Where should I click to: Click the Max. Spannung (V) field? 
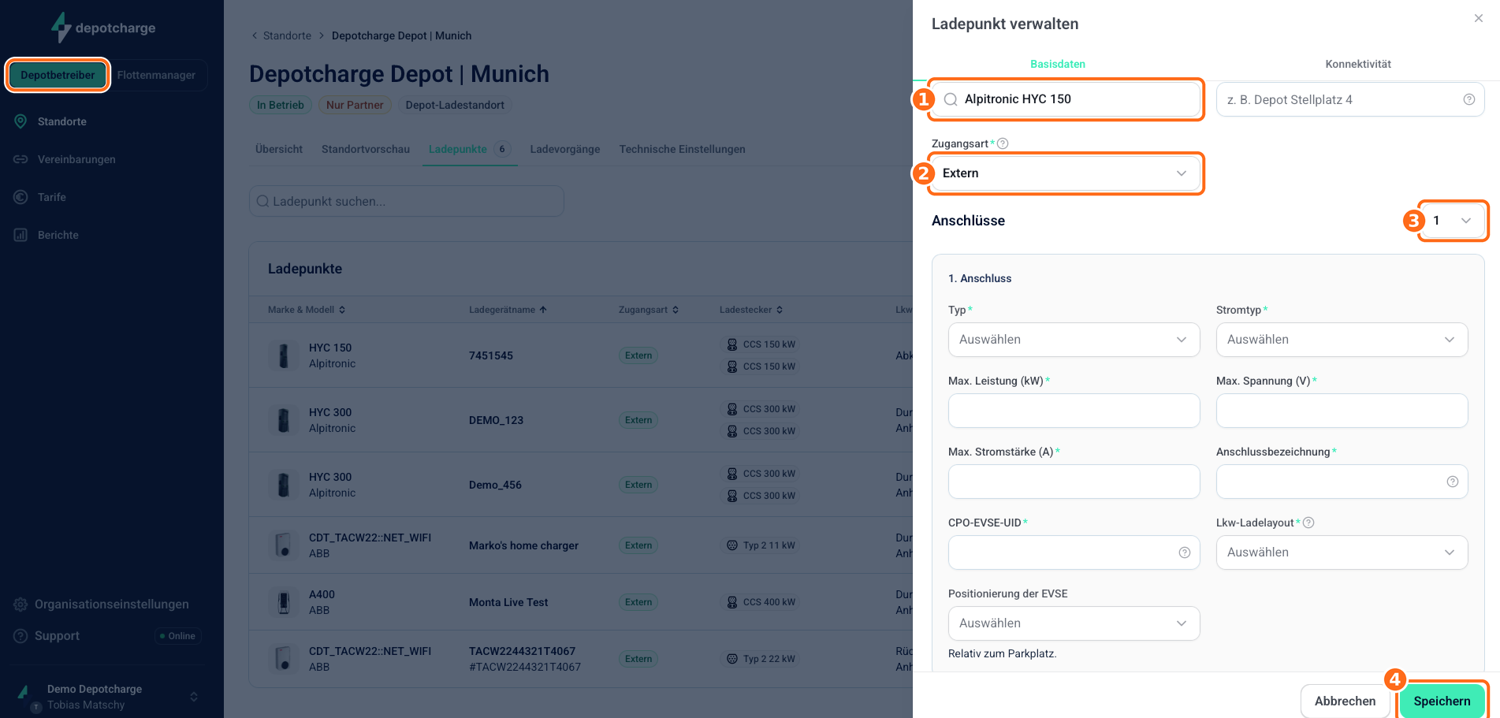pyautogui.click(x=1342, y=411)
